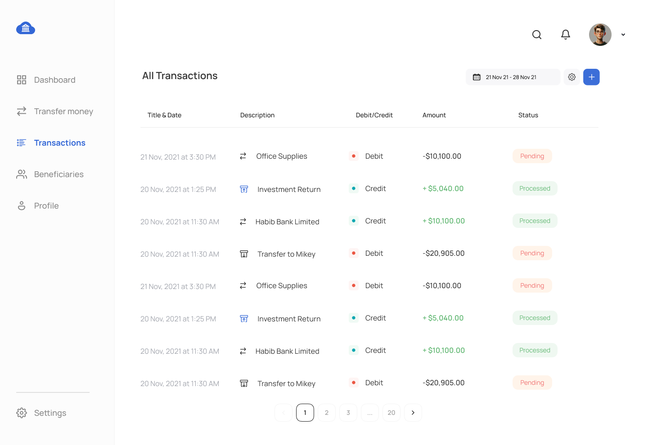Click the Beneficiaries people icon
This screenshot has width=648, height=445.
tap(22, 174)
